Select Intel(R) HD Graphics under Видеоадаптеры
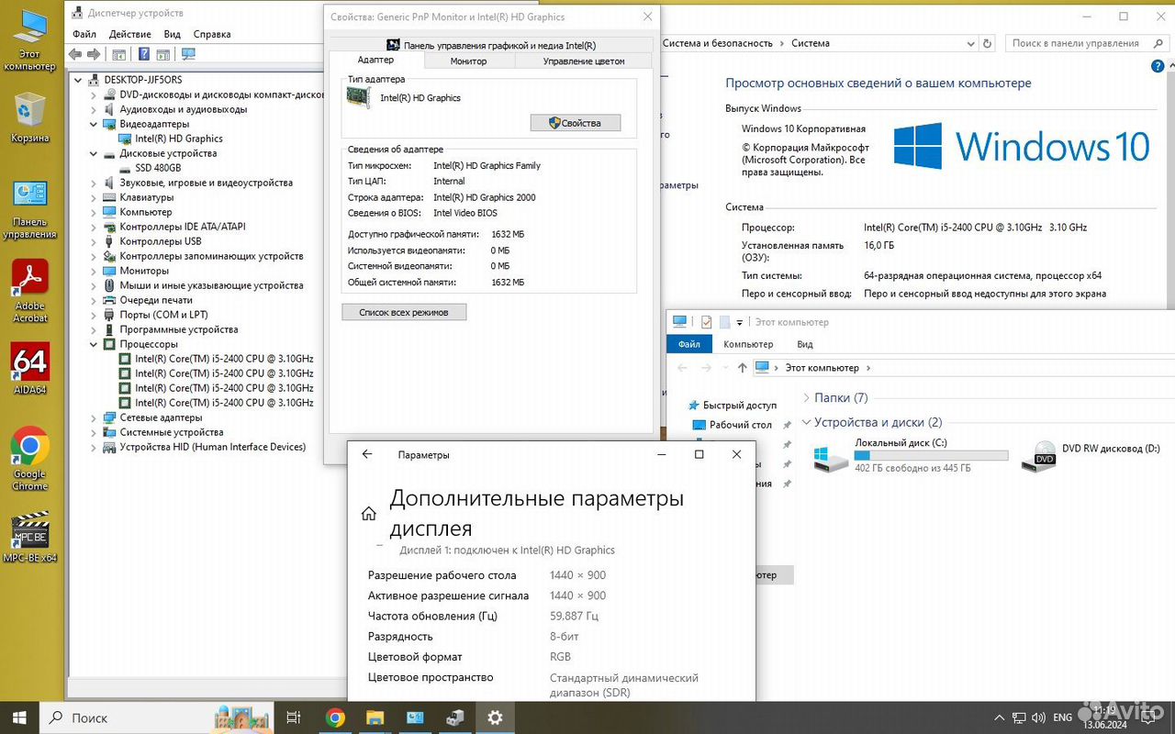 point(179,139)
